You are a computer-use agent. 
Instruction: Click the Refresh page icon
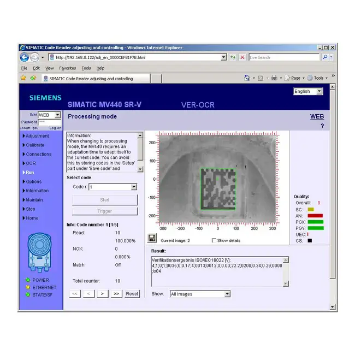[233, 57]
